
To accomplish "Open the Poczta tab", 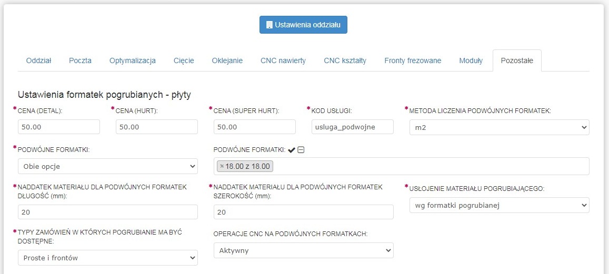I will tap(80, 60).
